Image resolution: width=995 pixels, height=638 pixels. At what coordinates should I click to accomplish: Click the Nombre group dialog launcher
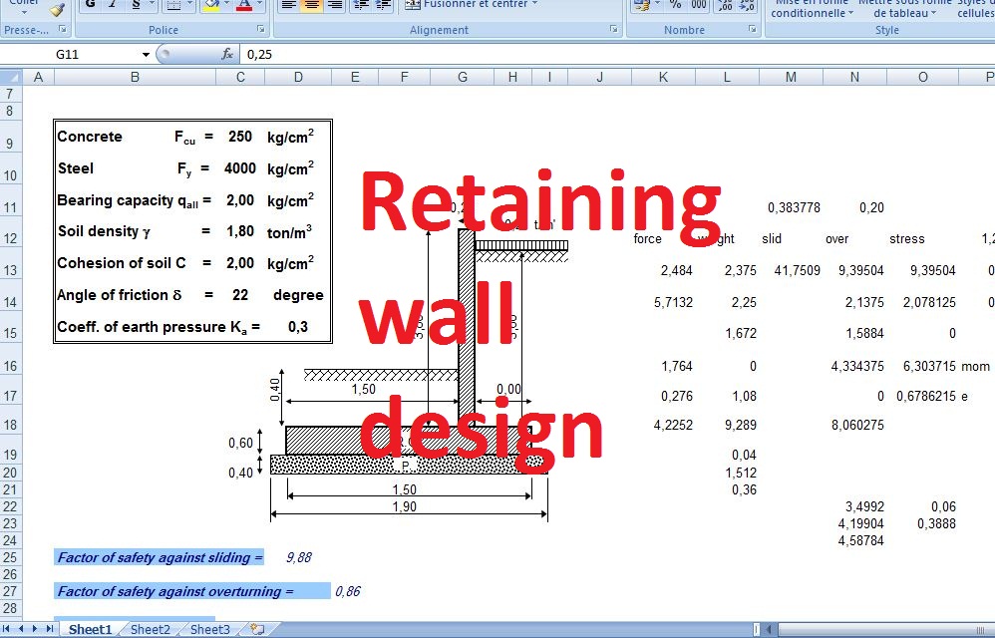pyautogui.click(x=752, y=30)
